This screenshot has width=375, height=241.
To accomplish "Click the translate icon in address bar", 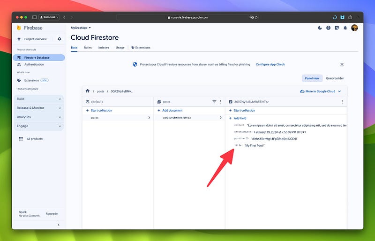I will [x=251, y=17].
